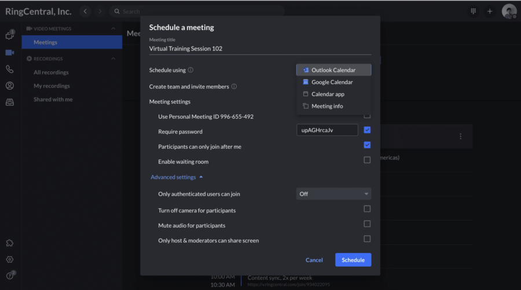Screen dimensions: 521x290
Task: Open the dial pad icon in header
Action: [x=474, y=11]
